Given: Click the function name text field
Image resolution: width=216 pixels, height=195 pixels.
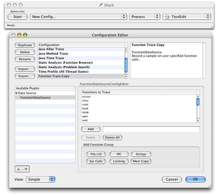Looking at the screenshot, I should tap(151, 129).
